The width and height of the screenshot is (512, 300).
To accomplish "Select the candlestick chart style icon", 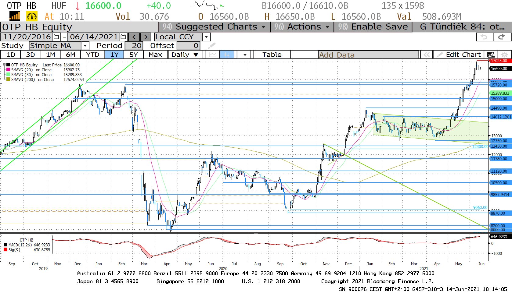I will point(227,55).
